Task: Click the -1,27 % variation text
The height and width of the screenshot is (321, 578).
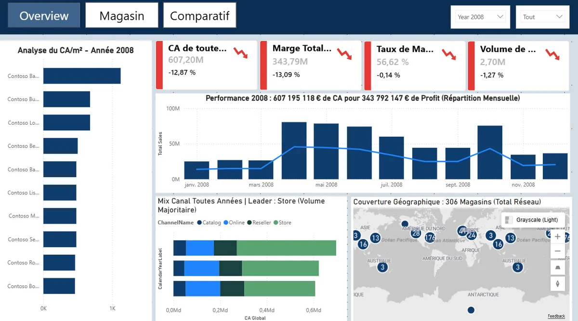Action: 492,75
